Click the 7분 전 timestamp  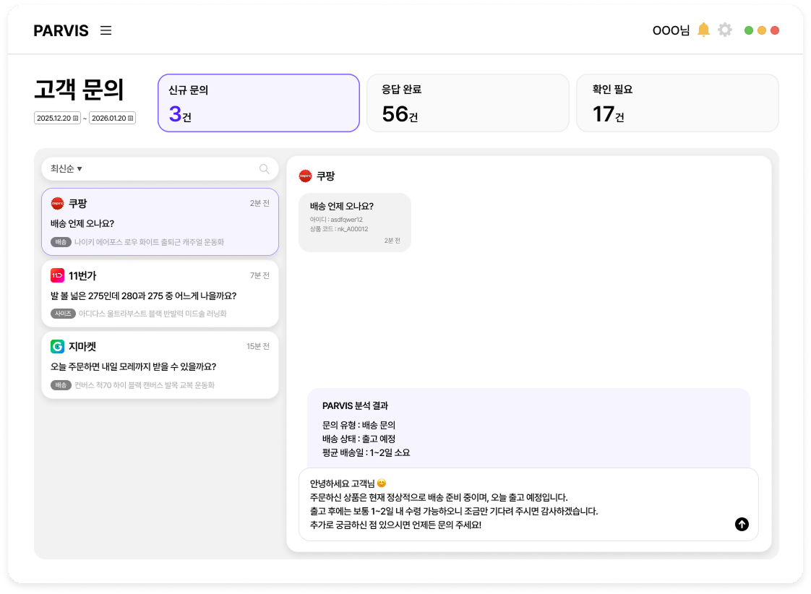(x=259, y=275)
